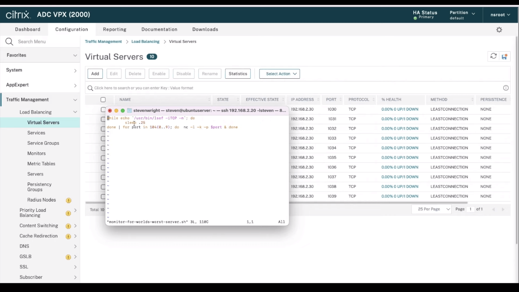Select Monitors in the sidebar
Viewport: 519px width, 292px height.
36,153
